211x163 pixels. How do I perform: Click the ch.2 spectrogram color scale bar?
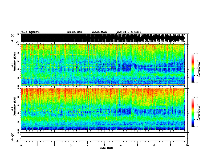(193, 112)
